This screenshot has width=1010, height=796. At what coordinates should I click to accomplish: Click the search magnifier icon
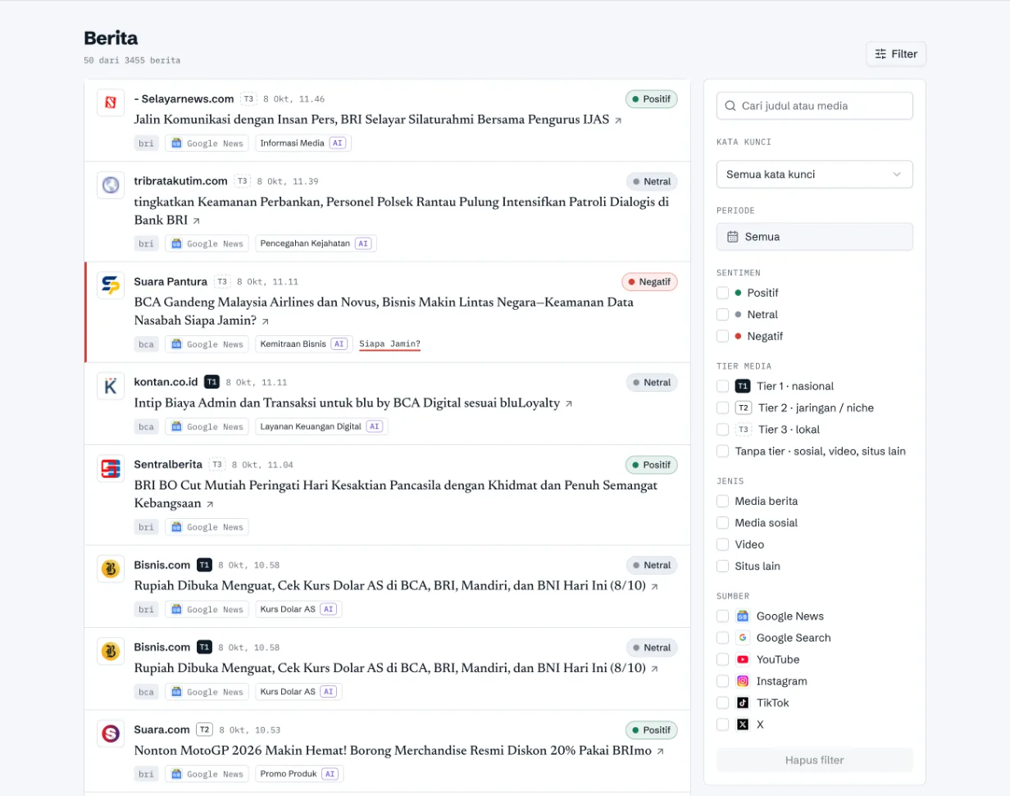pyautogui.click(x=730, y=106)
